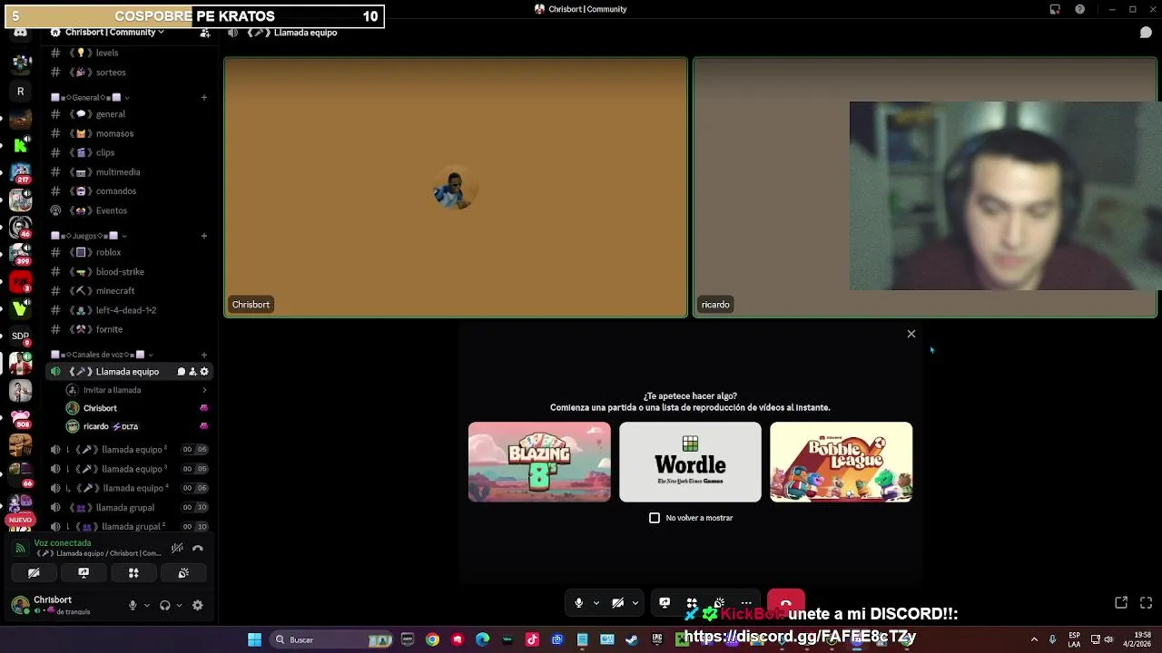
Task: Create a channel in Canales de voz category
Action: point(204,355)
